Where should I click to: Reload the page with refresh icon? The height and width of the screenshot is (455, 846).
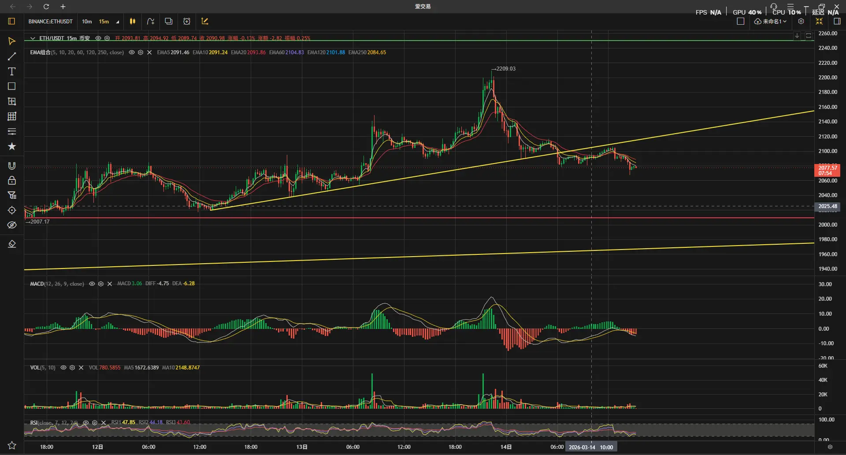(46, 7)
